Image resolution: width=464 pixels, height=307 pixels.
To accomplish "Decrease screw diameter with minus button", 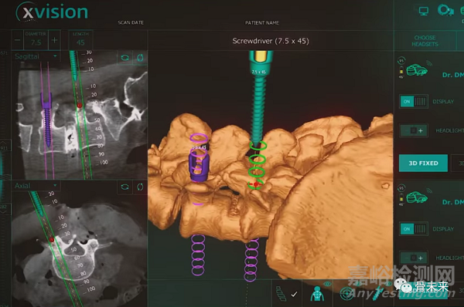I will click(18, 40).
